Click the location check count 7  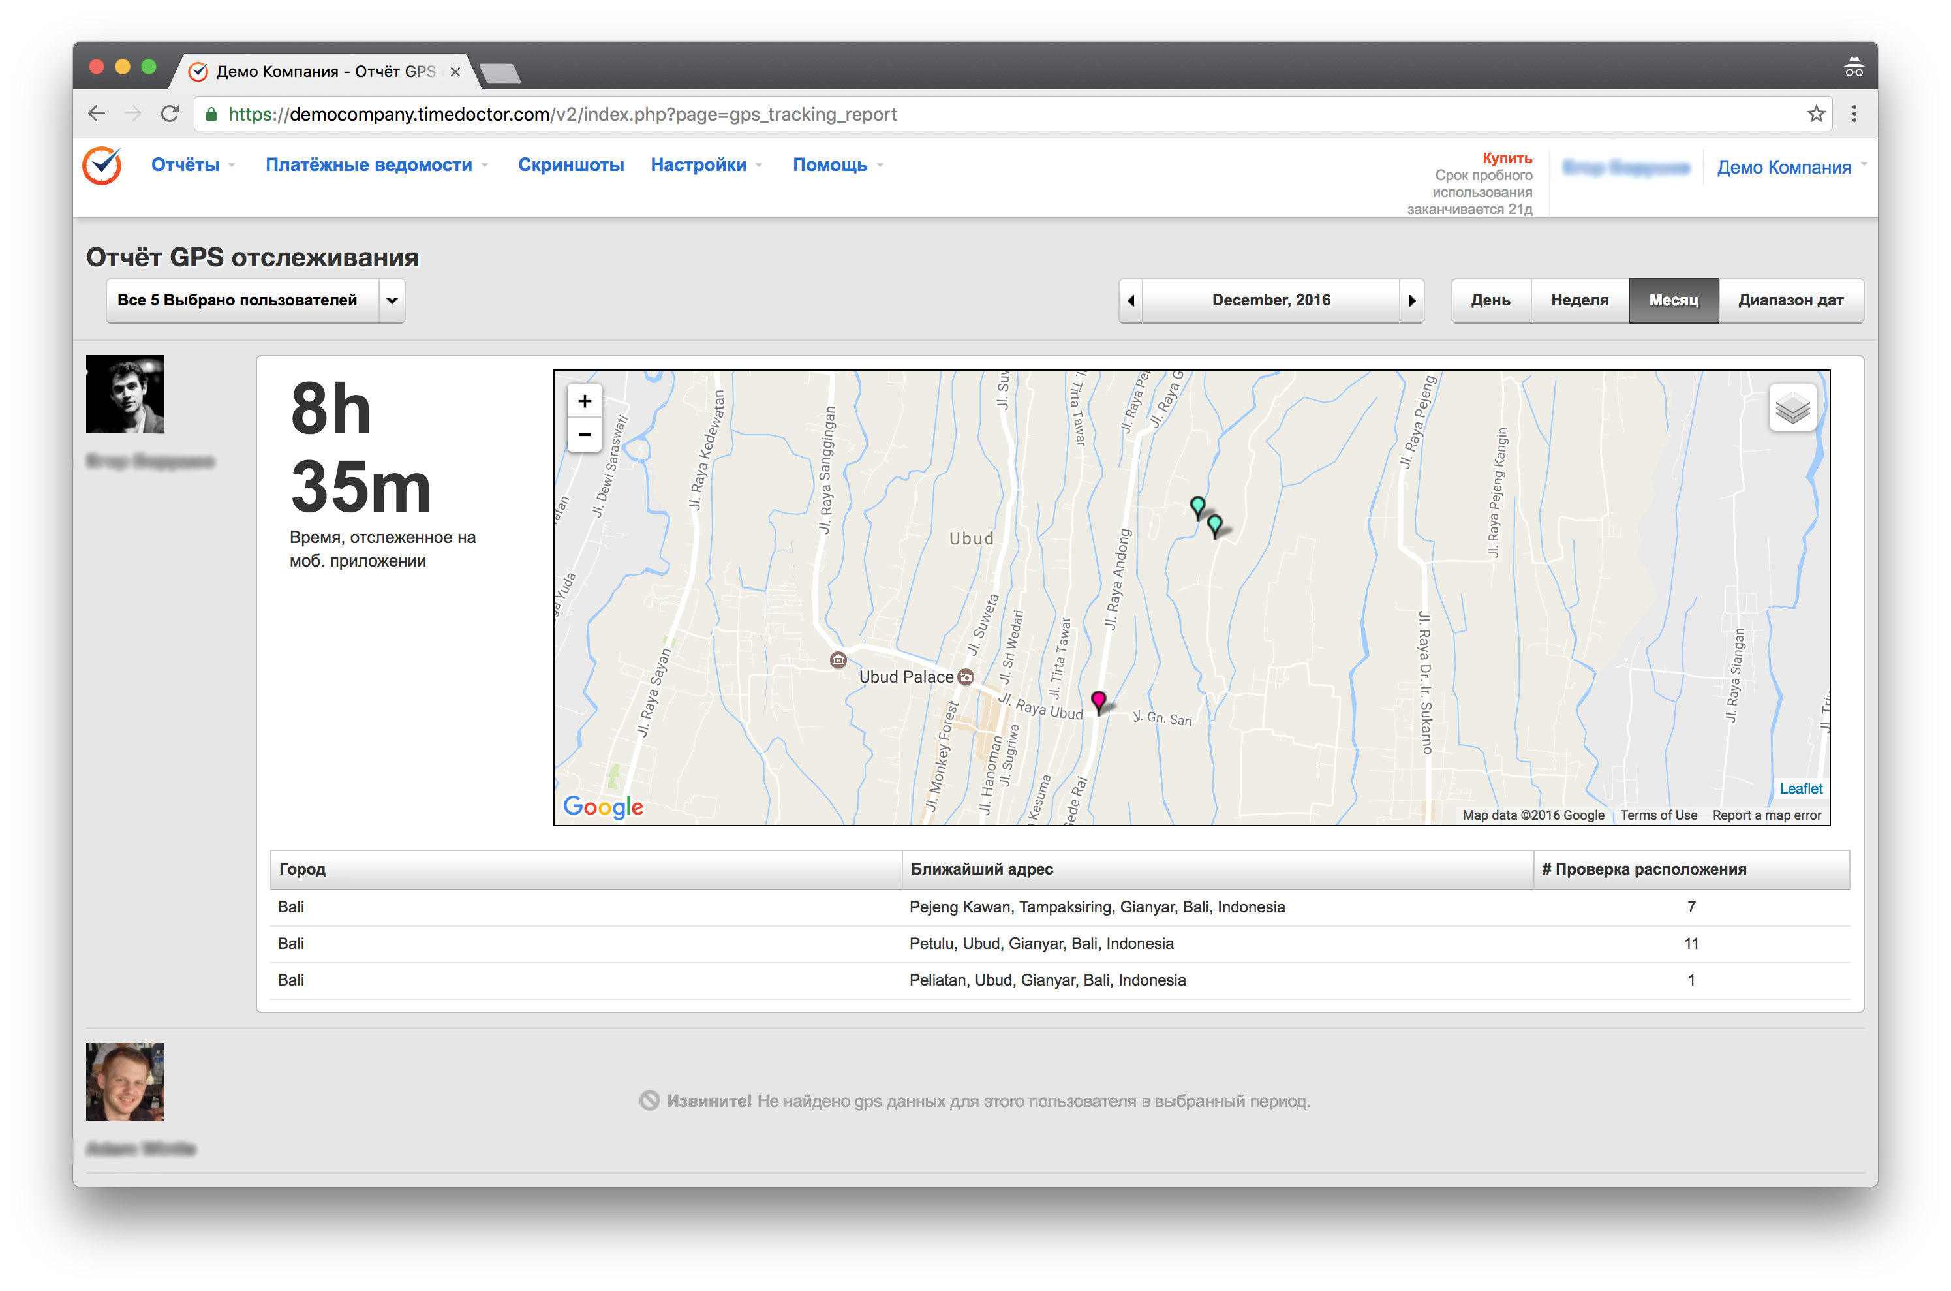(x=1691, y=907)
